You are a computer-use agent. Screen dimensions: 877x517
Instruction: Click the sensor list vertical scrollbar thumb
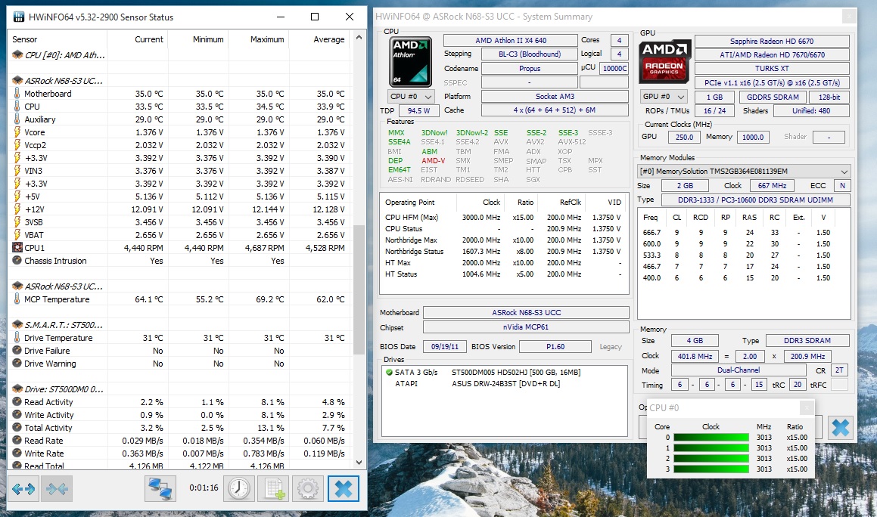click(359, 289)
